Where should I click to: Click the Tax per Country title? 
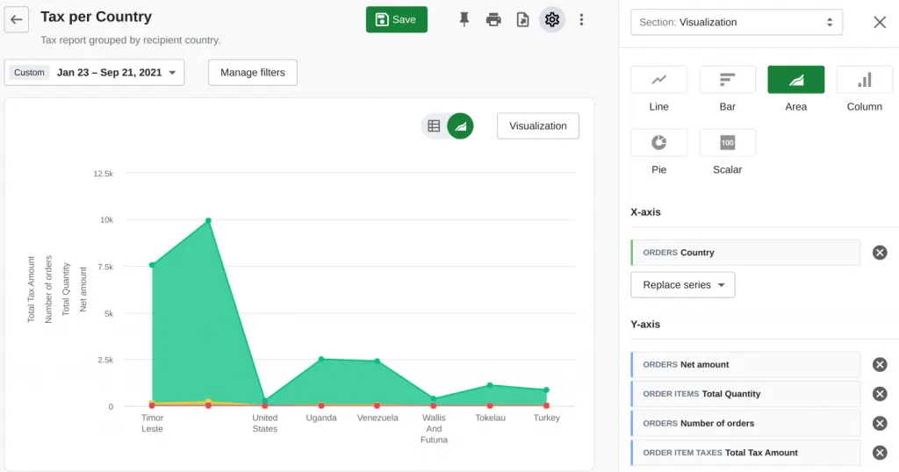coord(96,17)
